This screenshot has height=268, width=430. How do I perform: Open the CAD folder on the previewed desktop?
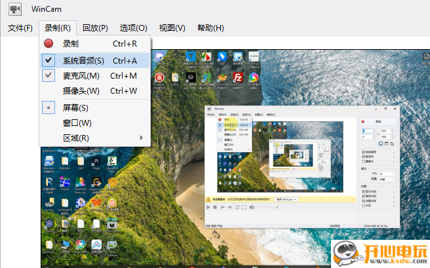point(81,161)
